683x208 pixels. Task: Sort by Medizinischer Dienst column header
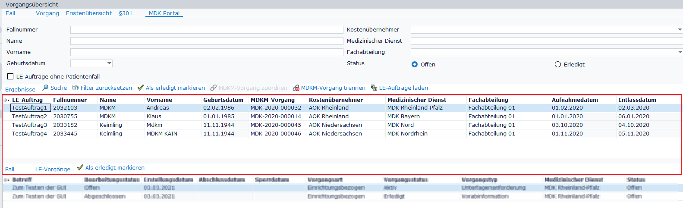coord(417,100)
